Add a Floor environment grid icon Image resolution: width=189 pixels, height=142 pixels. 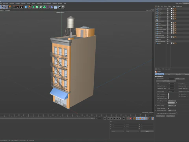click(x=56, y=7)
